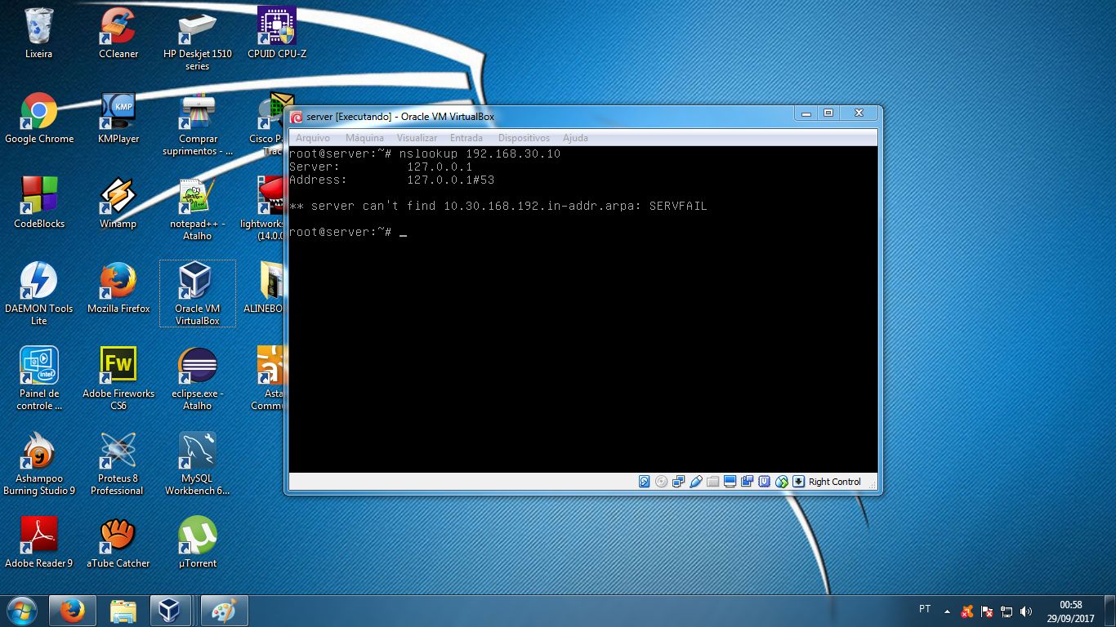Select the DAEMON Tools Lite shortcut
Screen dimensions: 1116x627
38,294
